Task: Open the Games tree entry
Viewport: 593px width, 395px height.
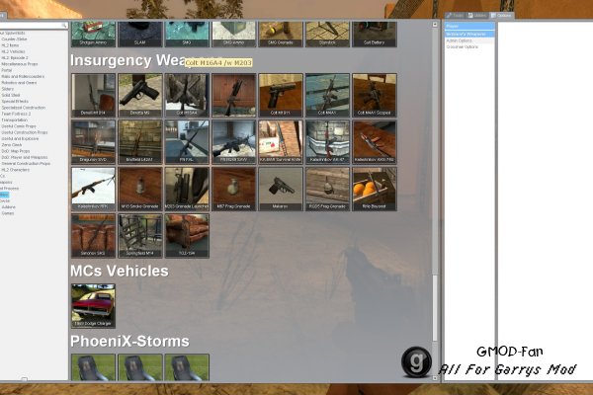Action: coord(8,213)
